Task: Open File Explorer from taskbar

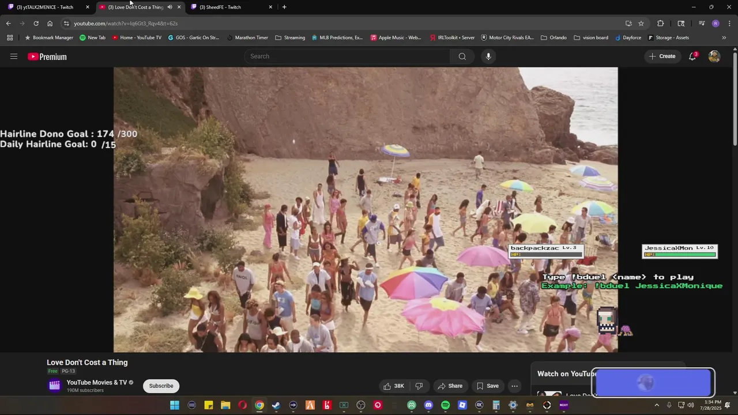Action: [x=225, y=405]
